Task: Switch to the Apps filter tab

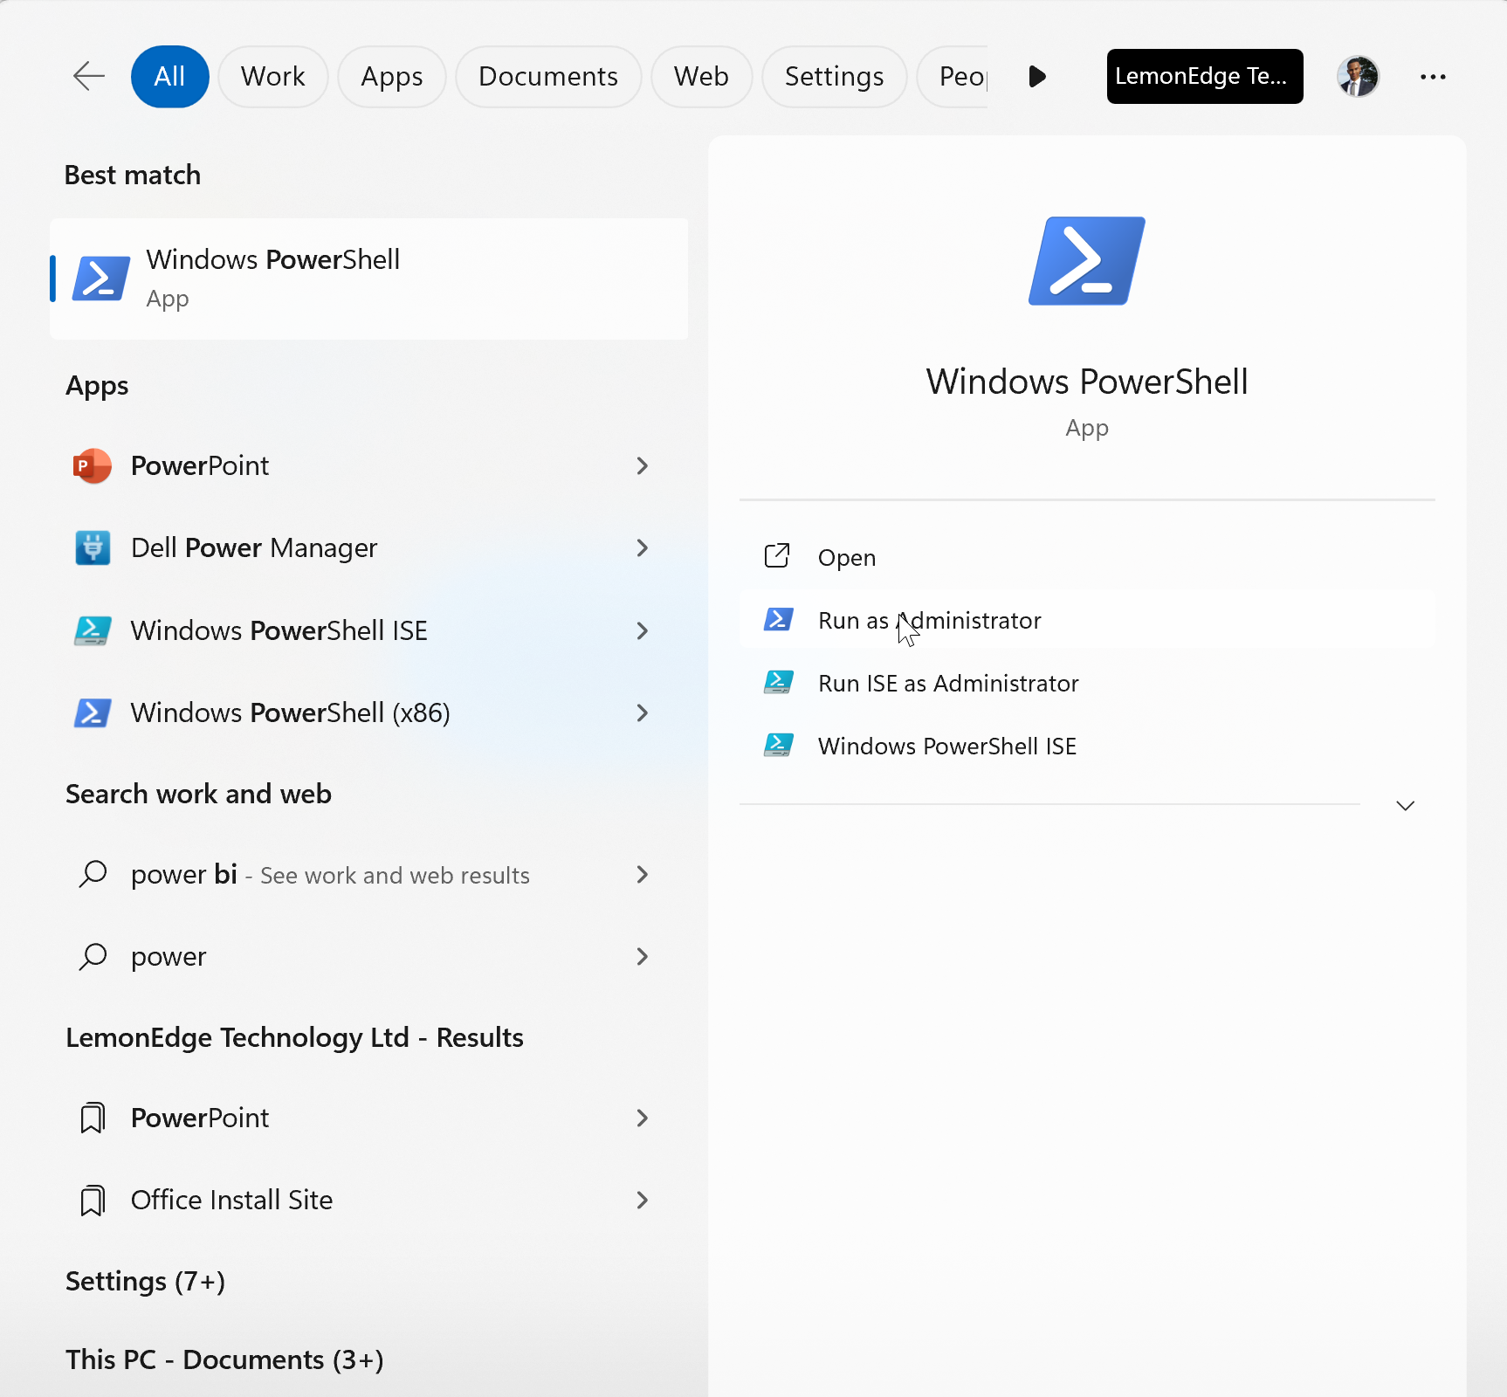Action: [x=392, y=77]
